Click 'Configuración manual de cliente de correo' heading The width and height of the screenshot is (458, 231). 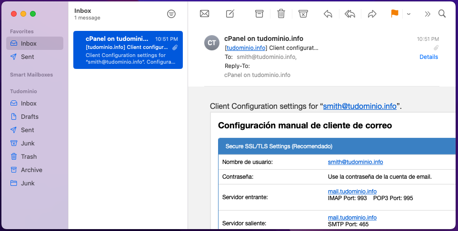click(x=305, y=125)
